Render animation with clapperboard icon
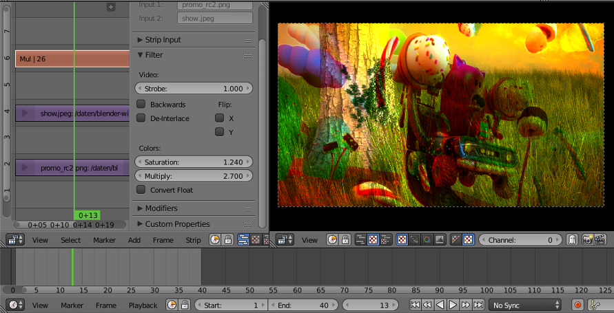The image size is (614, 313). click(x=600, y=240)
